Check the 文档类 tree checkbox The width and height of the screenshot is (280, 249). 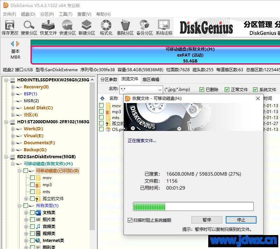[32, 212]
